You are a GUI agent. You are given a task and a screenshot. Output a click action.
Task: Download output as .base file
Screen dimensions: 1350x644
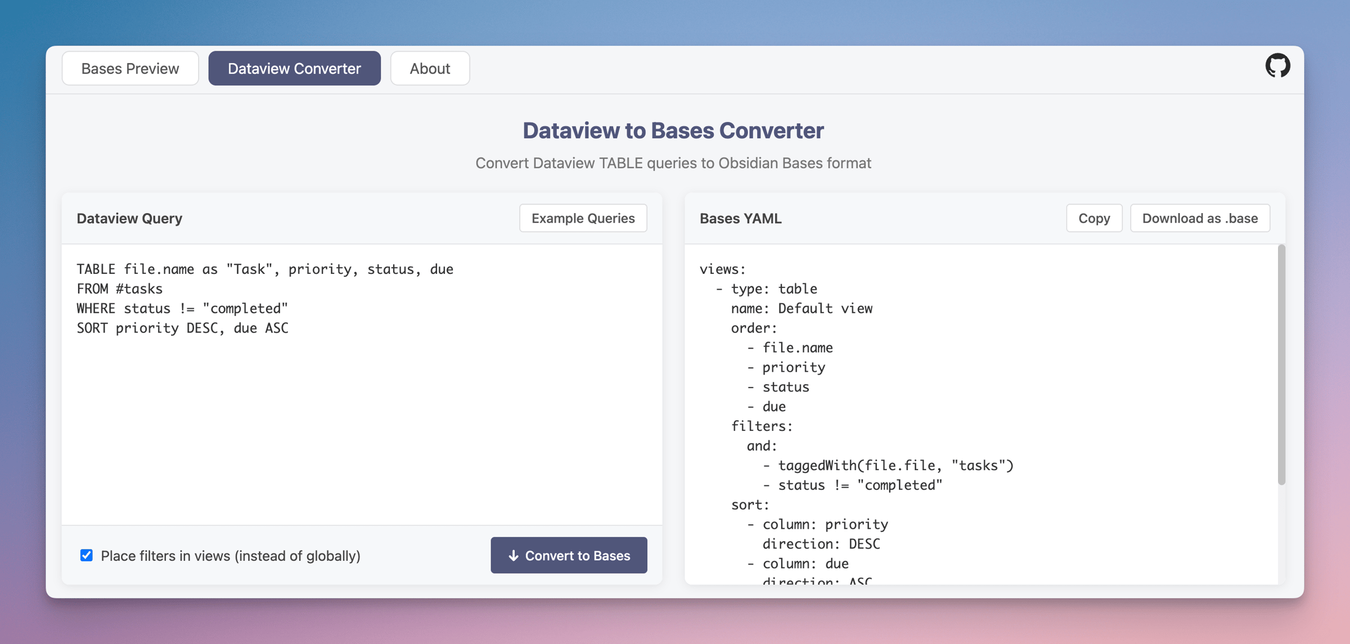1200,218
